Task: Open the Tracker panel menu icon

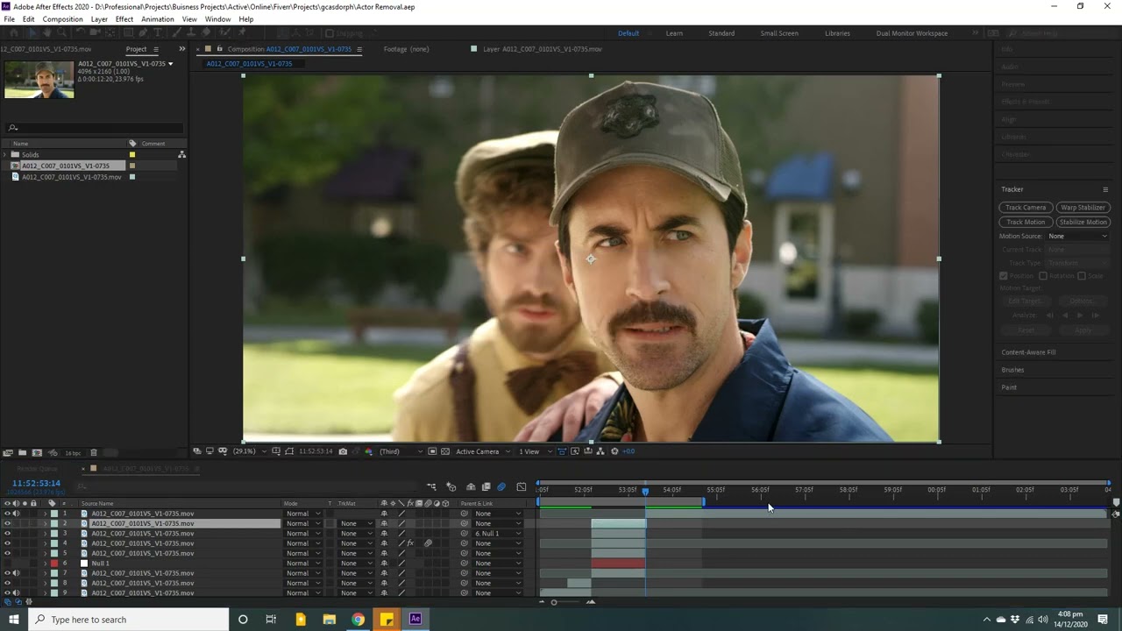Action: [1105, 189]
